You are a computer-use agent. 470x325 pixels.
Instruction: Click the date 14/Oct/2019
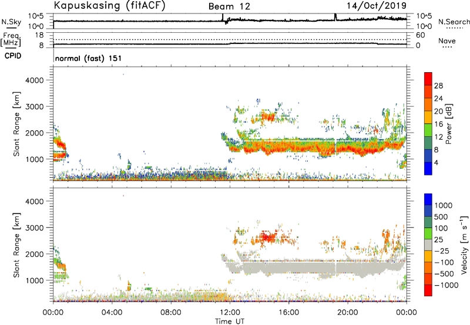pos(377,5)
